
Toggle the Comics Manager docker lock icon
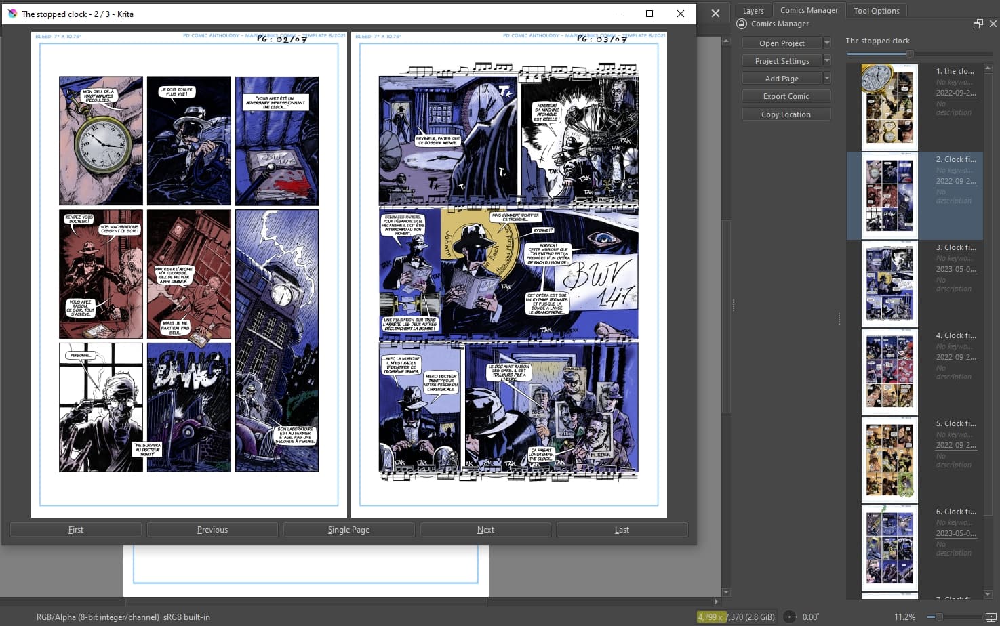pos(742,24)
